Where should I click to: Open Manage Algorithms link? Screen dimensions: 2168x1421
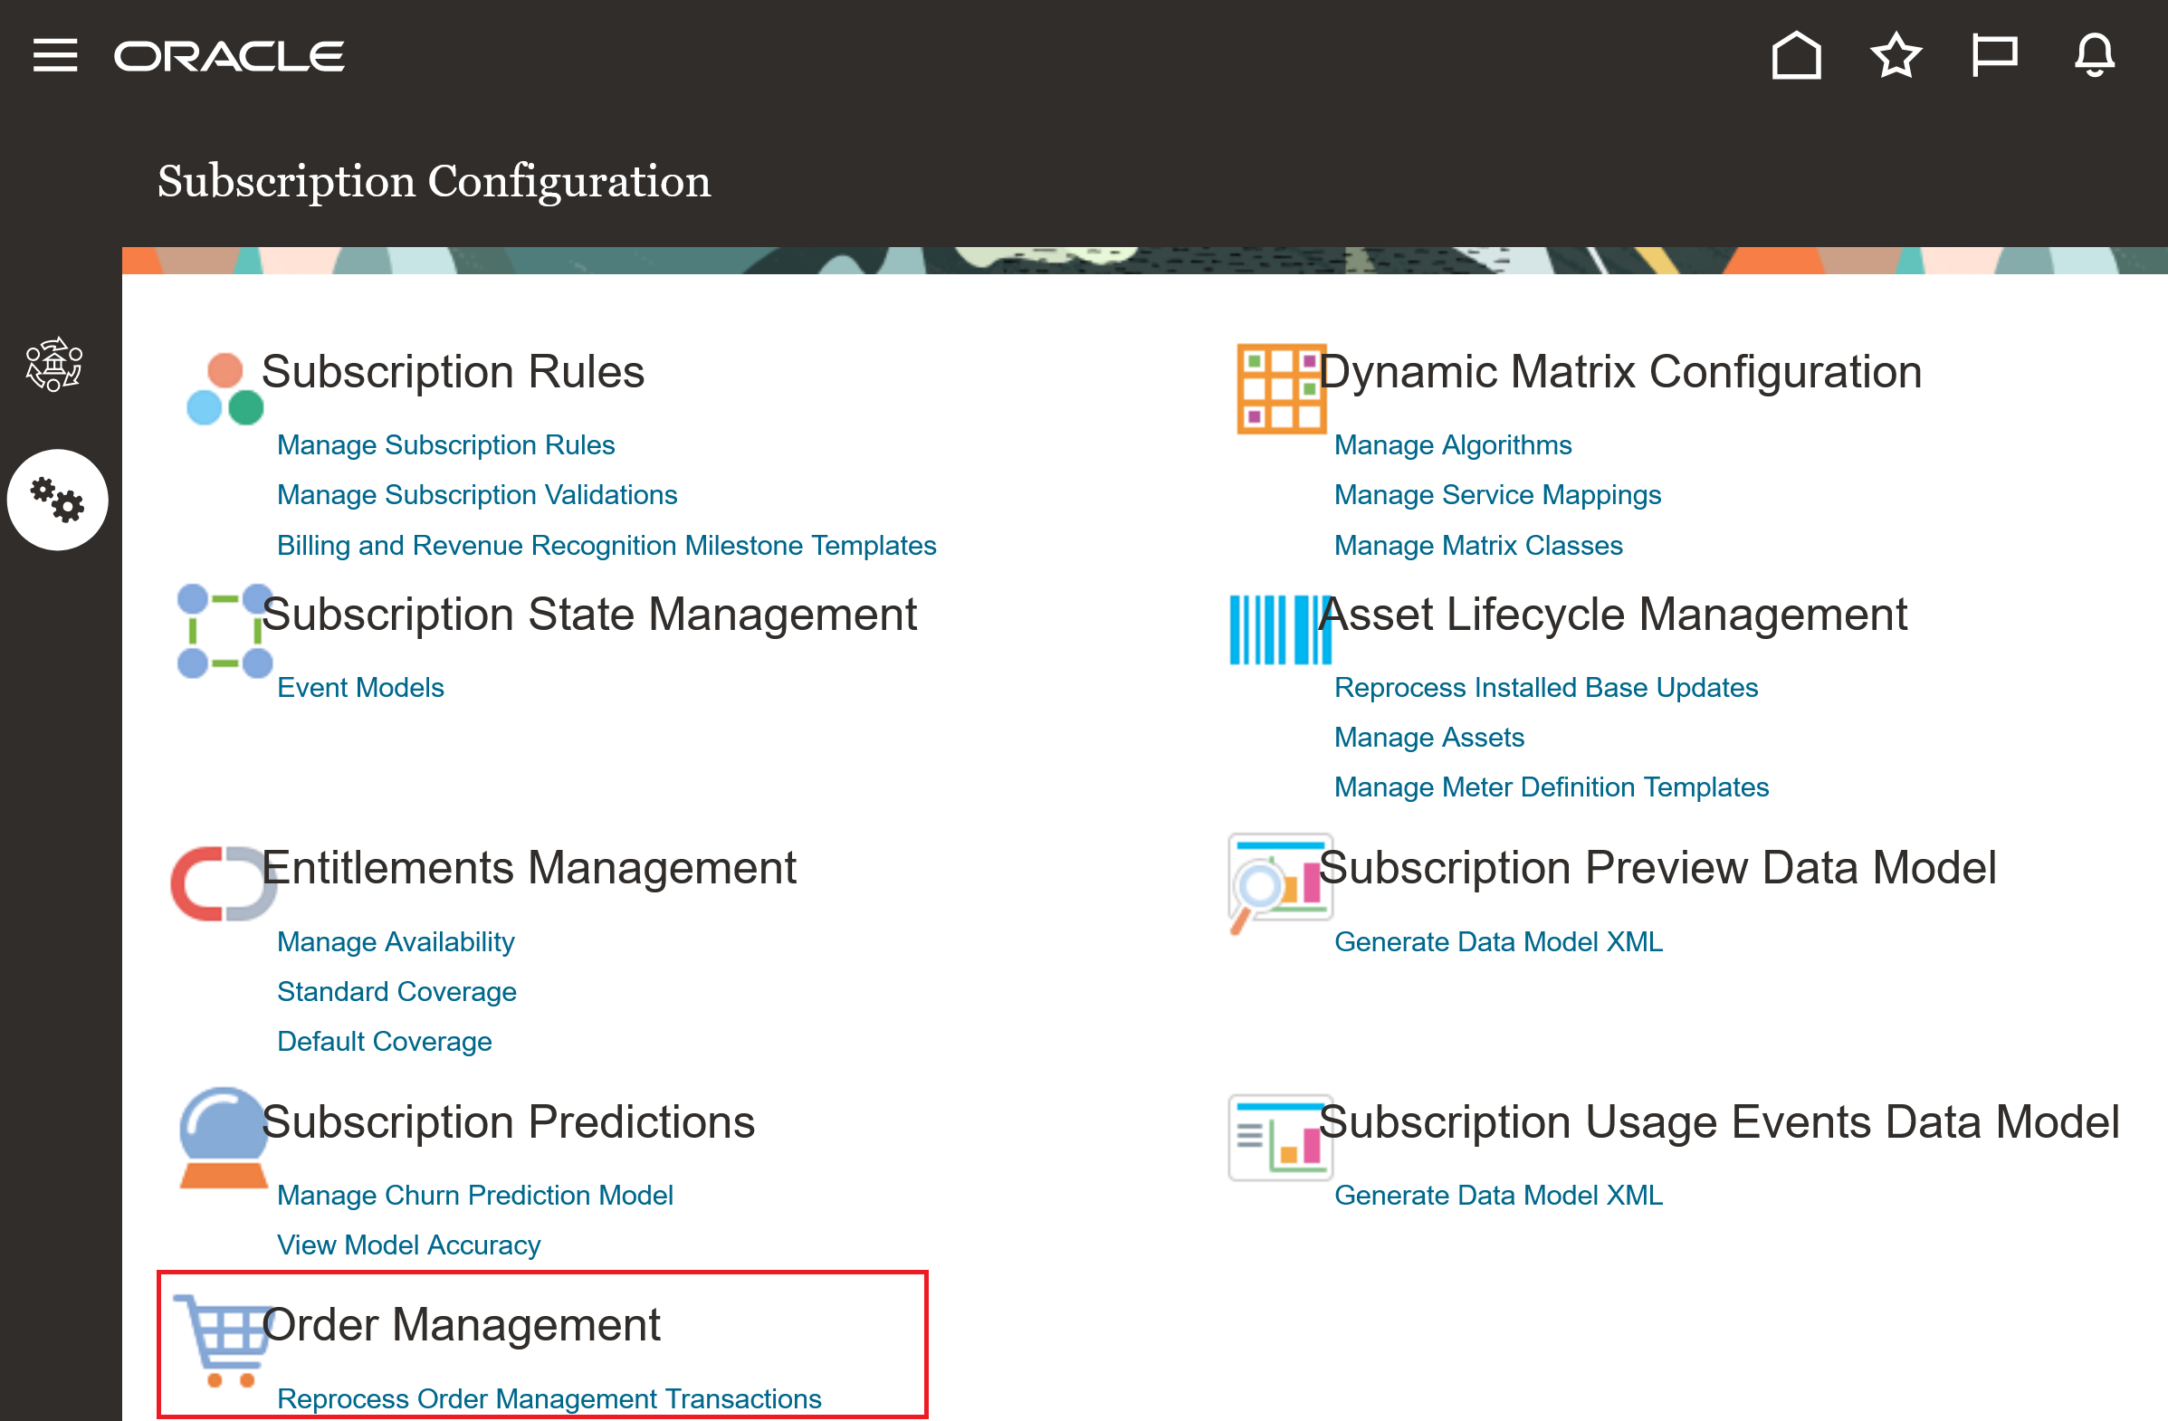[1452, 445]
